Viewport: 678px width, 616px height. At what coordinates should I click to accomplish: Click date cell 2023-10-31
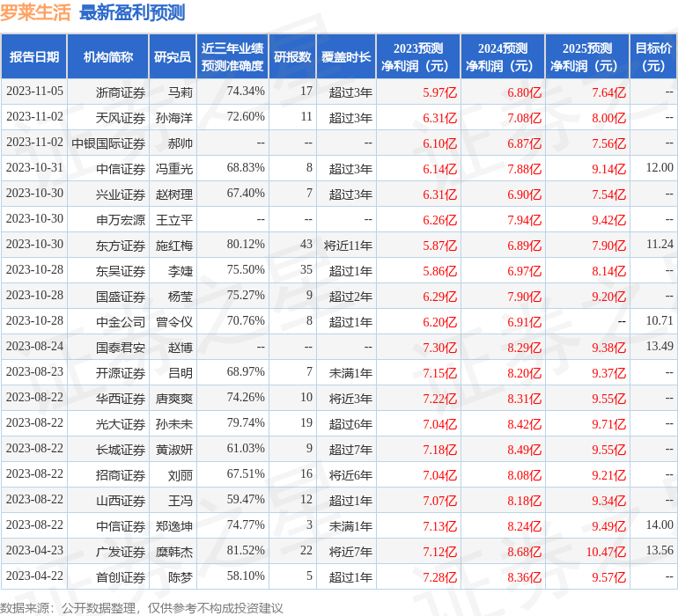pyautogui.click(x=34, y=168)
